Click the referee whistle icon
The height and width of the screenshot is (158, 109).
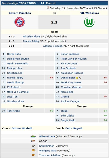coord(33,146)
